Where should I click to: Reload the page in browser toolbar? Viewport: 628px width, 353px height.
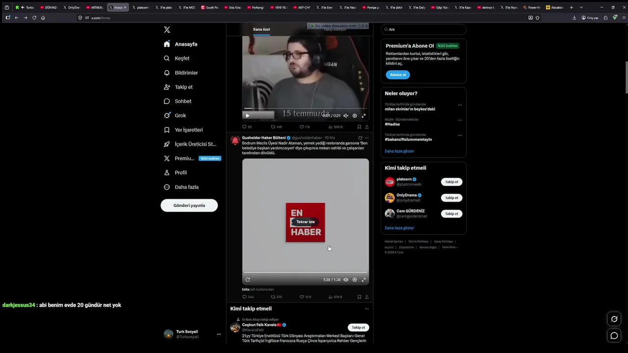pos(34,18)
